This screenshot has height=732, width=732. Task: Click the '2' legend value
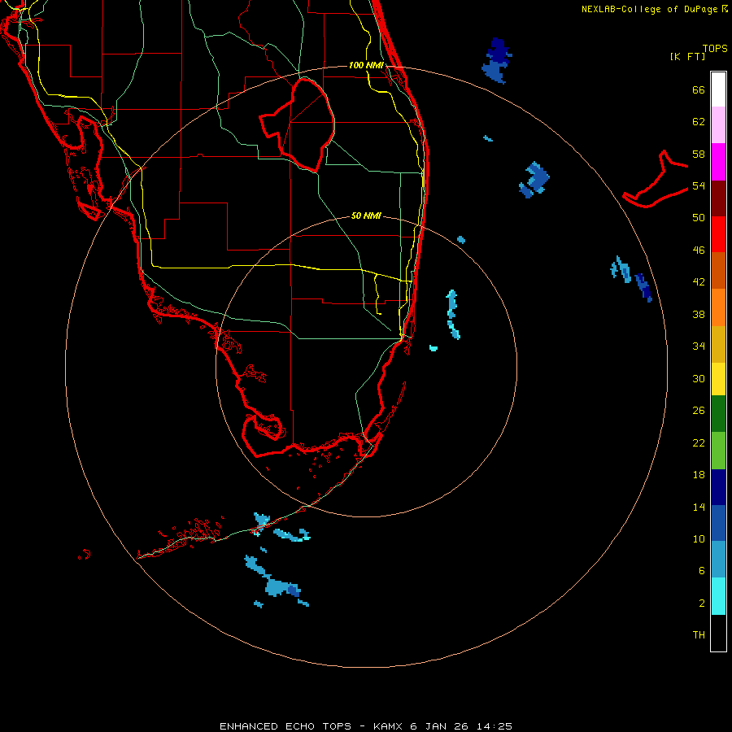[x=702, y=603]
